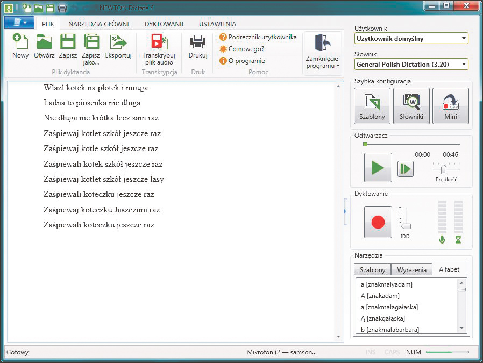Switch to the DYKTOWANIE ribbon tab
The height and width of the screenshot is (363, 483).
164,24
